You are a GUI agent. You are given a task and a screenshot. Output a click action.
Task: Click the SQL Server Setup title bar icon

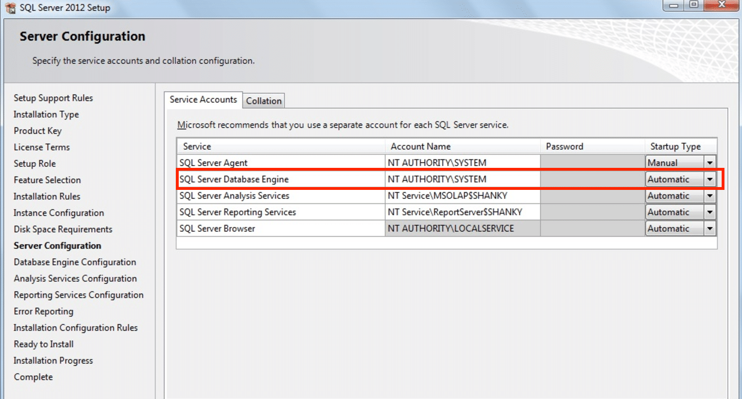click(x=10, y=8)
